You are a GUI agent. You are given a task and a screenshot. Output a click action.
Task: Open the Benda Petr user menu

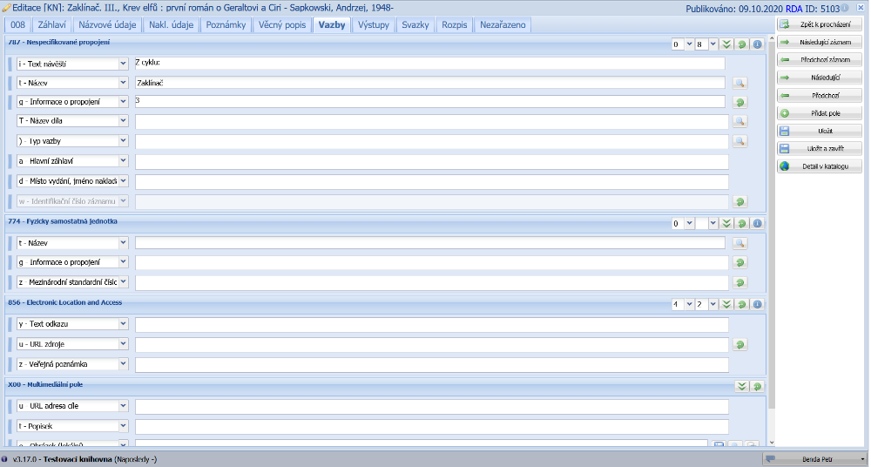(x=815, y=458)
